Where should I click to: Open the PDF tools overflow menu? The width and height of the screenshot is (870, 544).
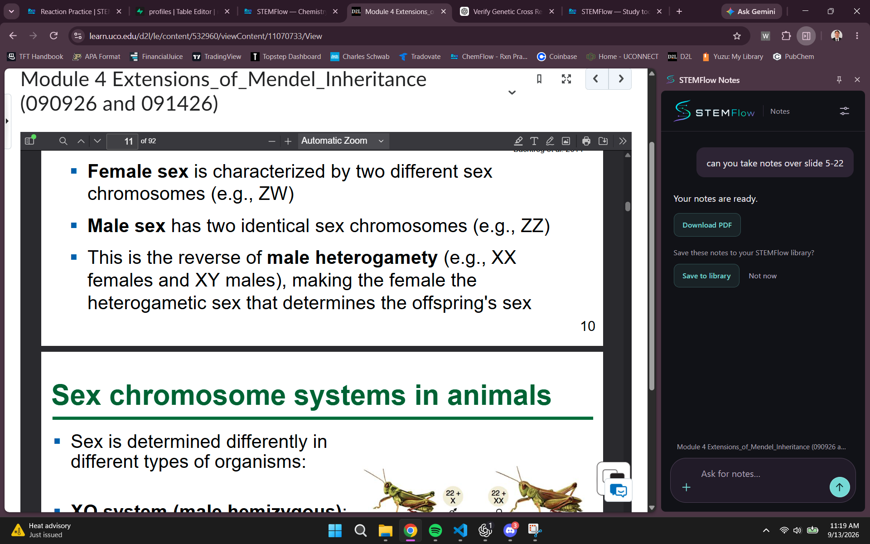tap(623, 141)
